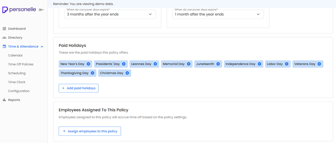Delete the Leannes Day holiday chip
The width and height of the screenshot is (336, 143).
click(x=155, y=64)
